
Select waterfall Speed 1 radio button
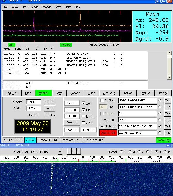121,152
